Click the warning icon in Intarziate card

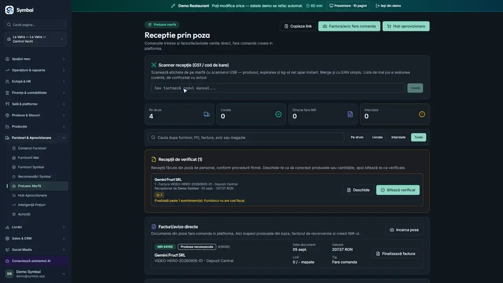422,114
